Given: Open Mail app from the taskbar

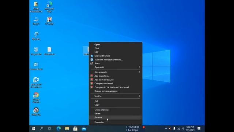Looking at the screenshot, I should click(84, 129).
